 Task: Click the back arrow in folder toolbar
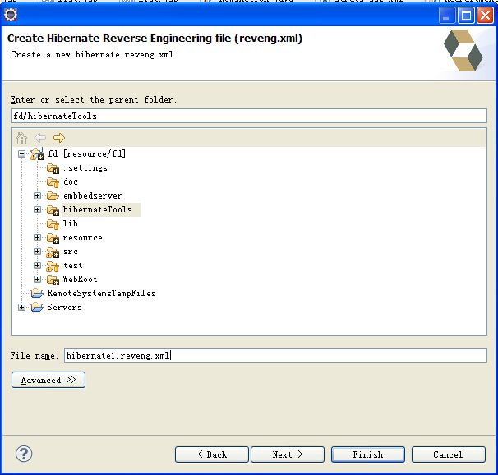40,138
